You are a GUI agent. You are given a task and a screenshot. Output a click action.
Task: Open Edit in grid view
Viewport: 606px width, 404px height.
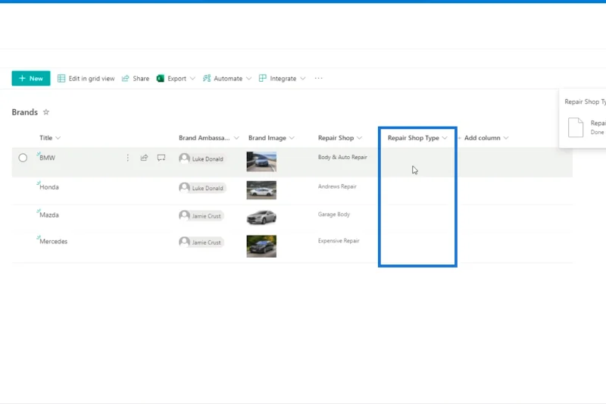click(86, 79)
